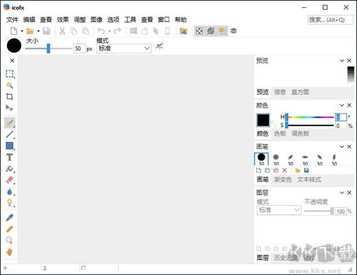Click the red delete brush button
The width and height of the screenshot is (357, 275).
click(x=284, y=170)
